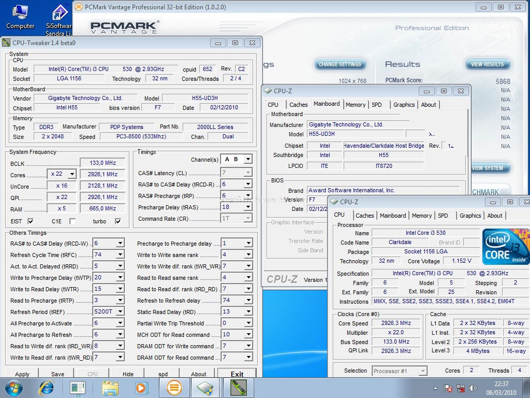The width and height of the screenshot is (530, 398).
Task: Open the taskbar clock showing 22:37
Action: [501, 388]
